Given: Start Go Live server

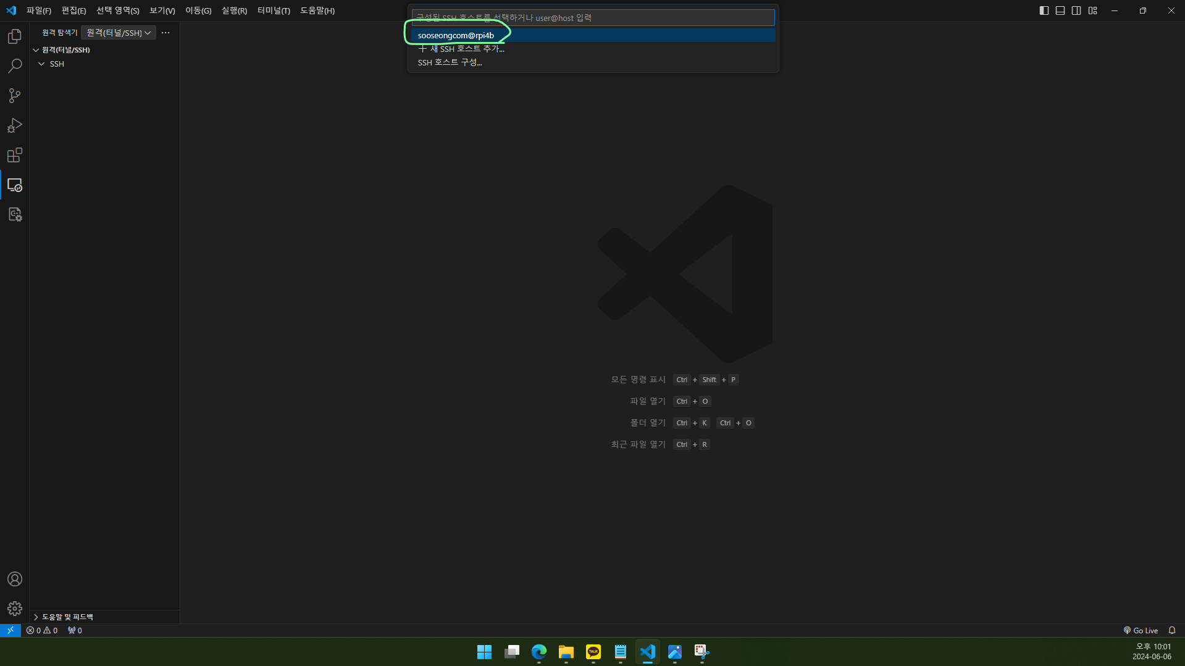Looking at the screenshot, I should [x=1141, y=630].
